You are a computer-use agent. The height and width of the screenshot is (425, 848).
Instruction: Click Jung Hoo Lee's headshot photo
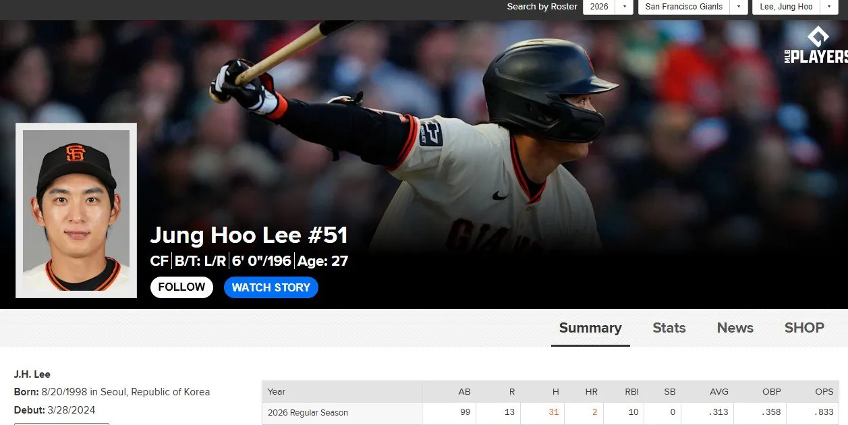pyautogui.click(x=76, y=210)
